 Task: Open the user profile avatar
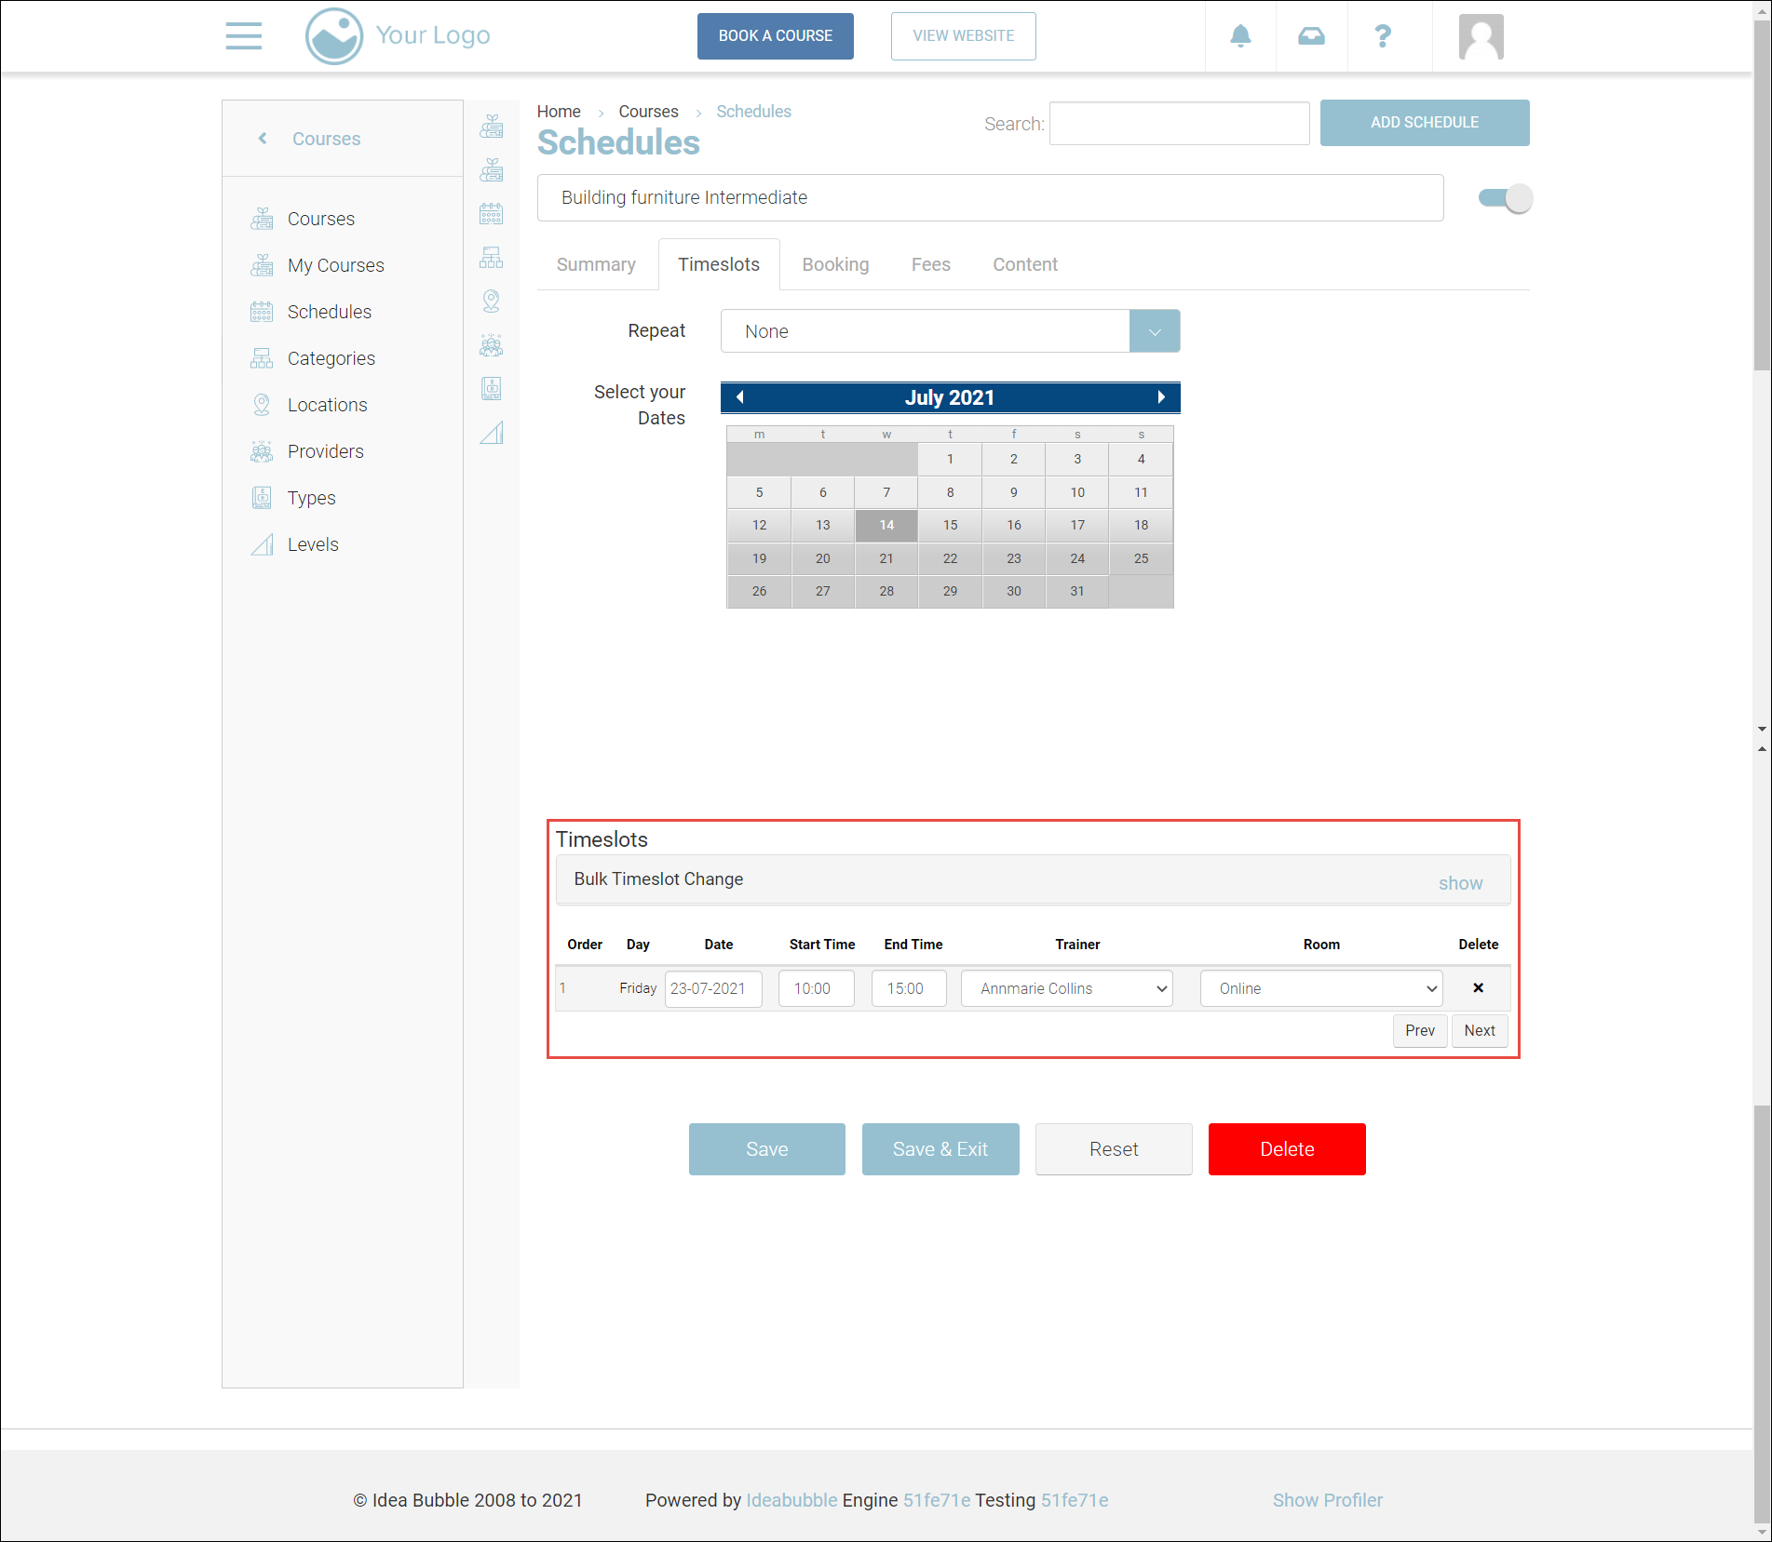(x=1481, y=37)
